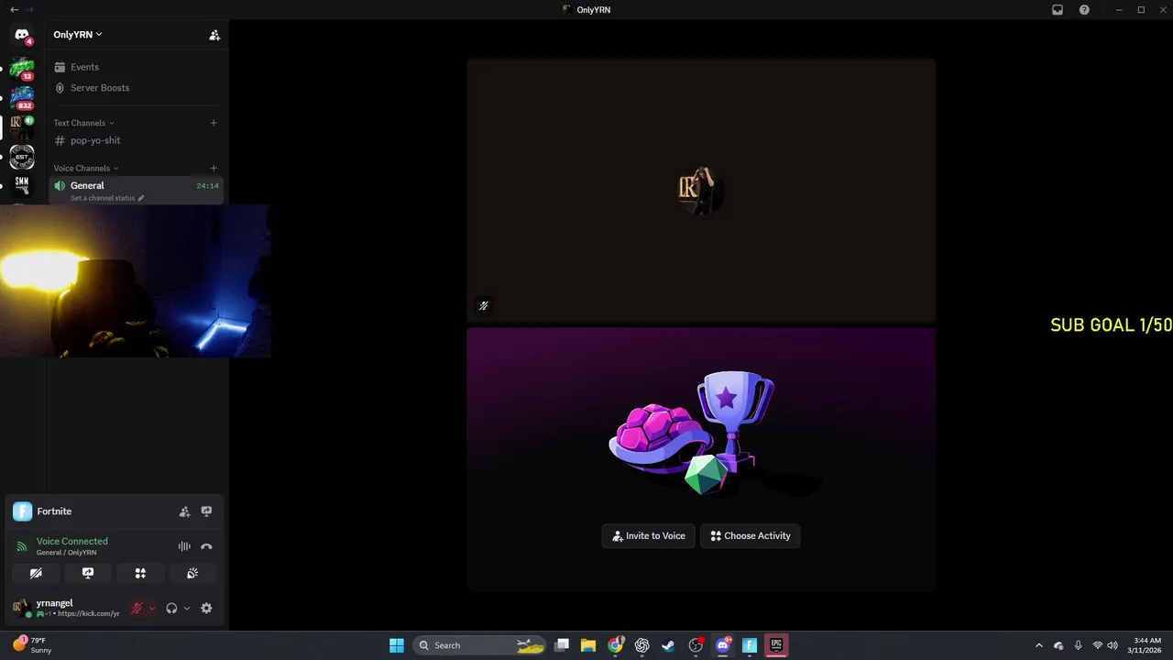Show hidden system tray icons

1038,645
